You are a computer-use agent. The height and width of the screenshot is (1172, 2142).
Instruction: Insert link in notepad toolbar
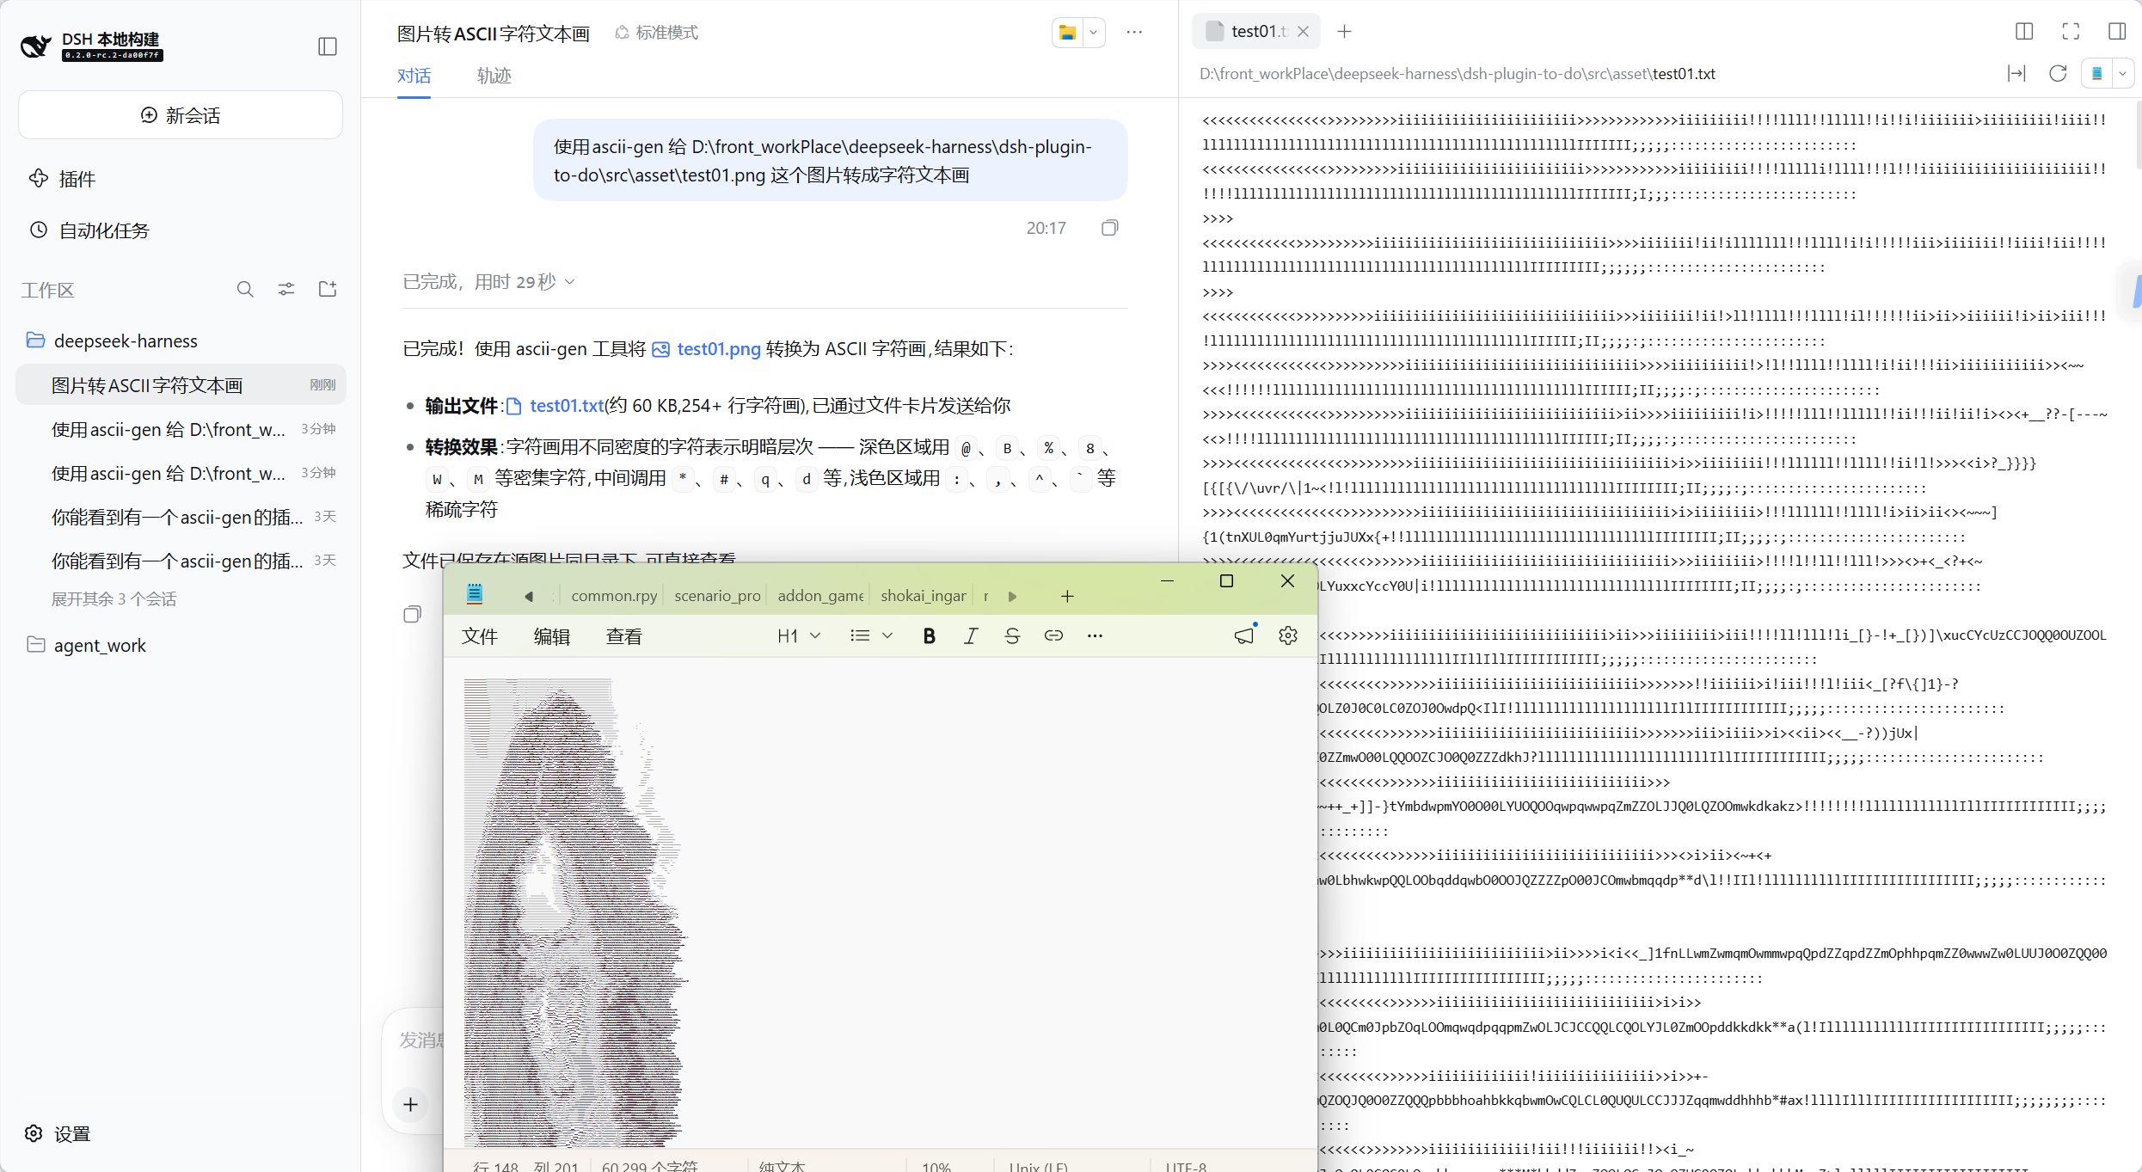(1053, 636)
